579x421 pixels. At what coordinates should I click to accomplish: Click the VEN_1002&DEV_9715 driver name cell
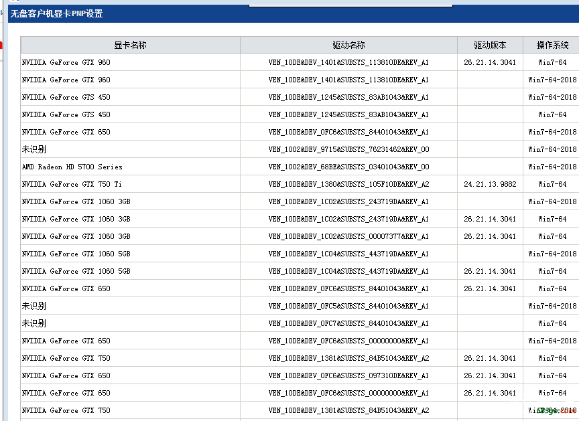click(x=348, y=149)
